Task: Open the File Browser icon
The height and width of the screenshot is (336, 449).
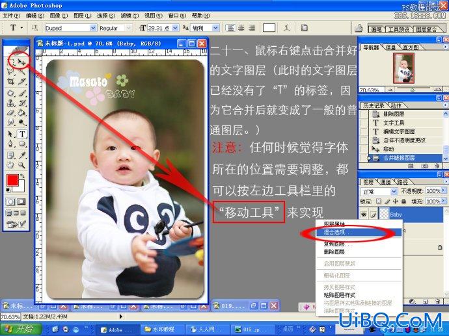Action: pyautogui.click(x=359, y=28)
